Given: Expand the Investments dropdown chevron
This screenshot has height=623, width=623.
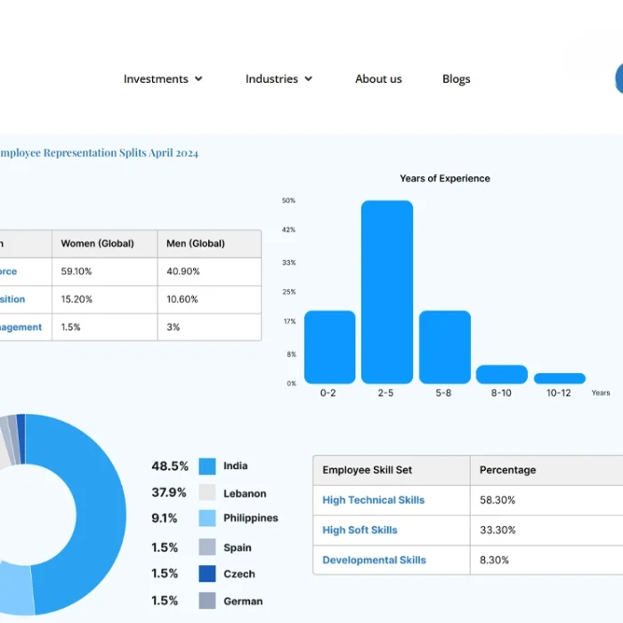Looking at the screenshot, I should pos(198,79).
